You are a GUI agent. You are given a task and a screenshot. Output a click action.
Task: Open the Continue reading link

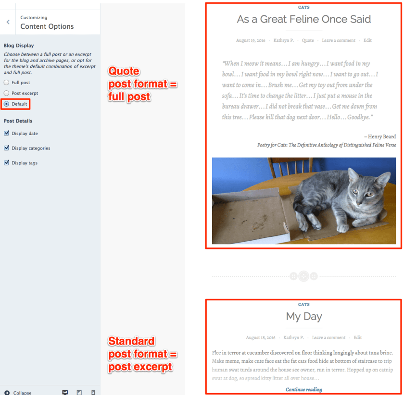coord(303,390)
